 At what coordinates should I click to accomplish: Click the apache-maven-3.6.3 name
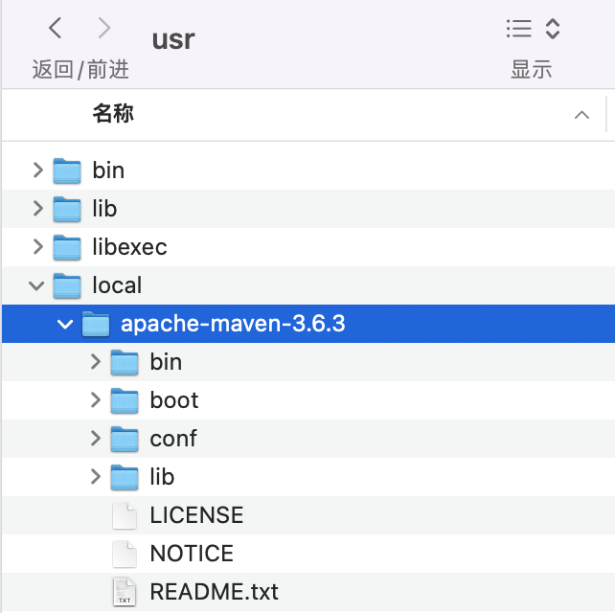[233, 324]
